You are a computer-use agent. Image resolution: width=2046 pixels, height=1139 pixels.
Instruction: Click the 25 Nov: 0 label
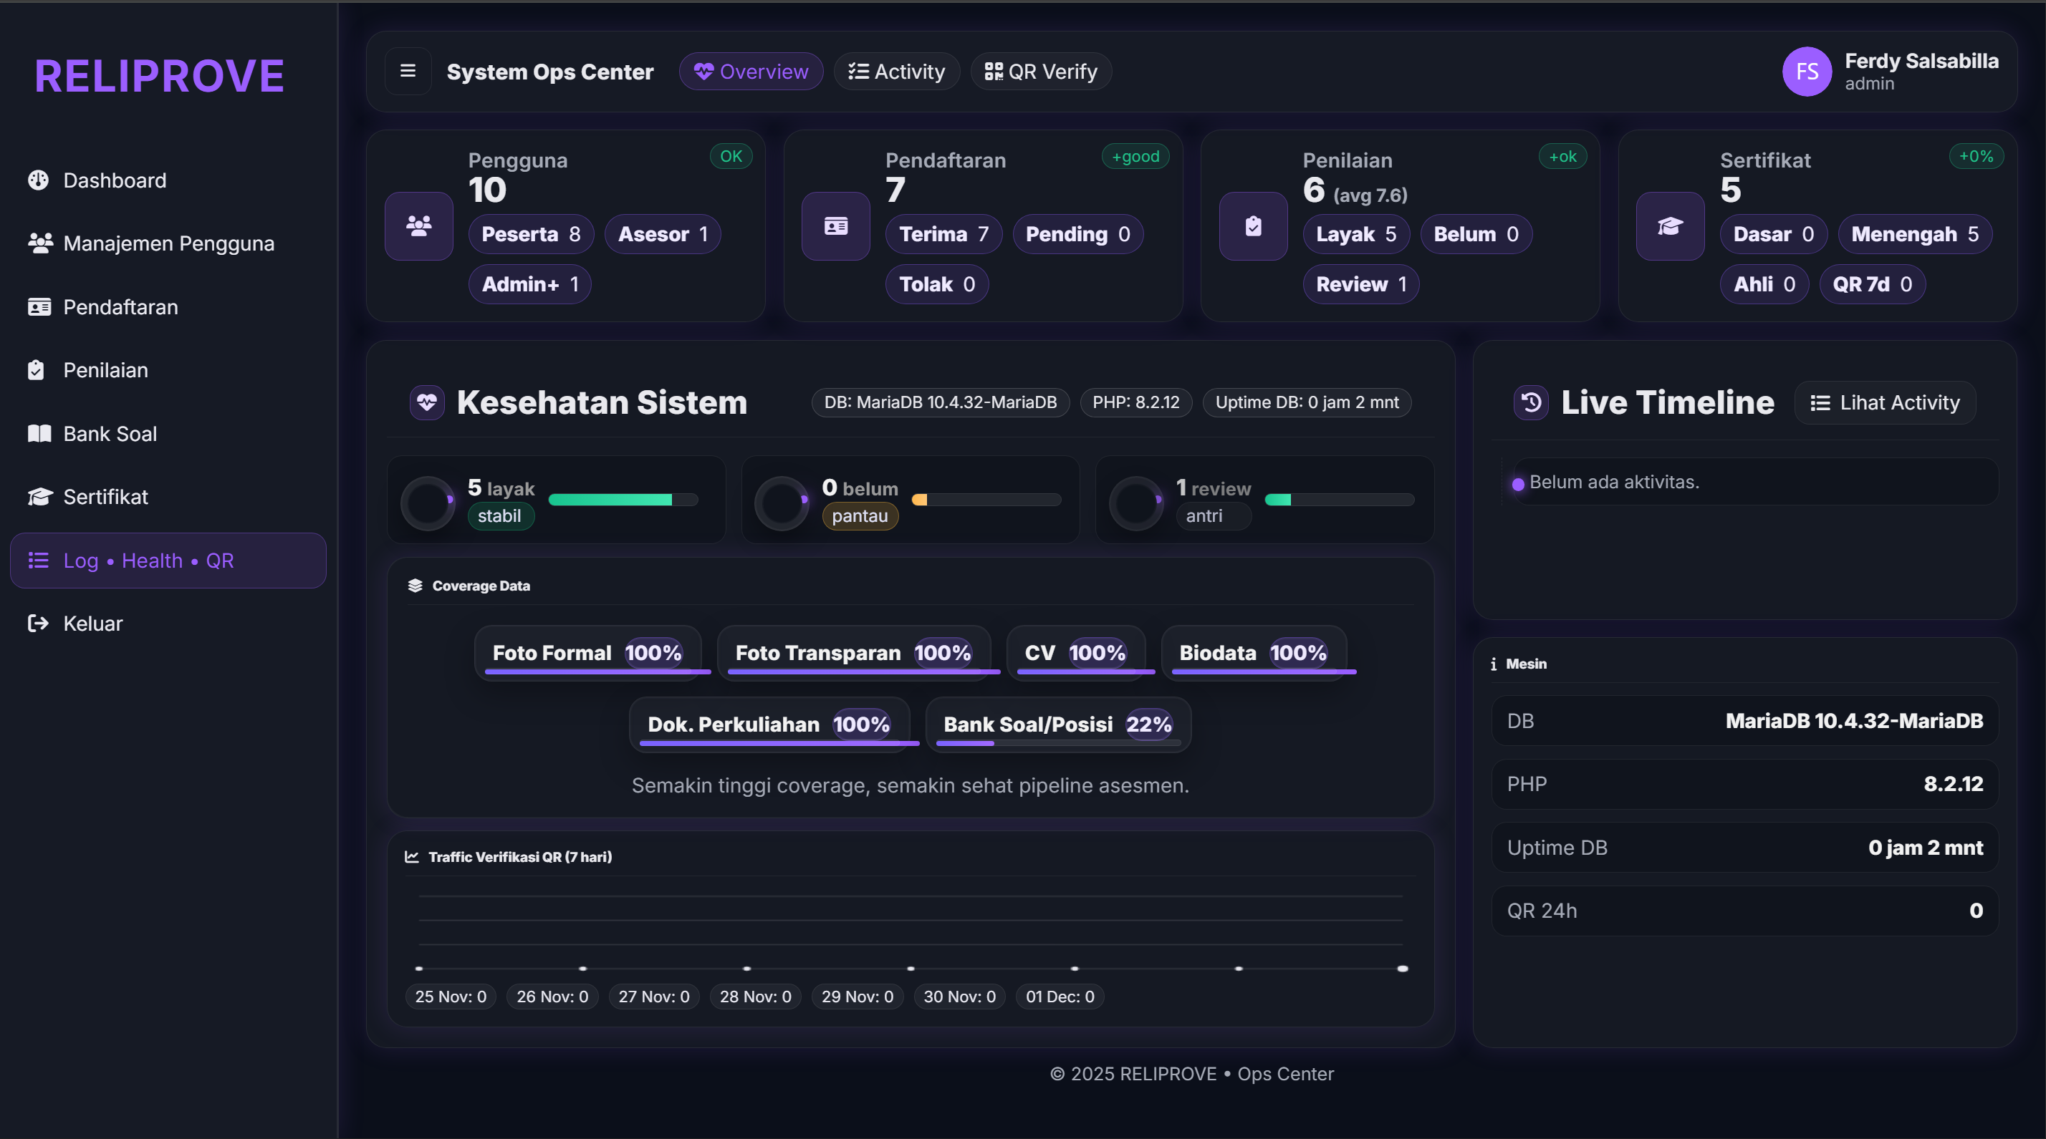tap(451, 996)
